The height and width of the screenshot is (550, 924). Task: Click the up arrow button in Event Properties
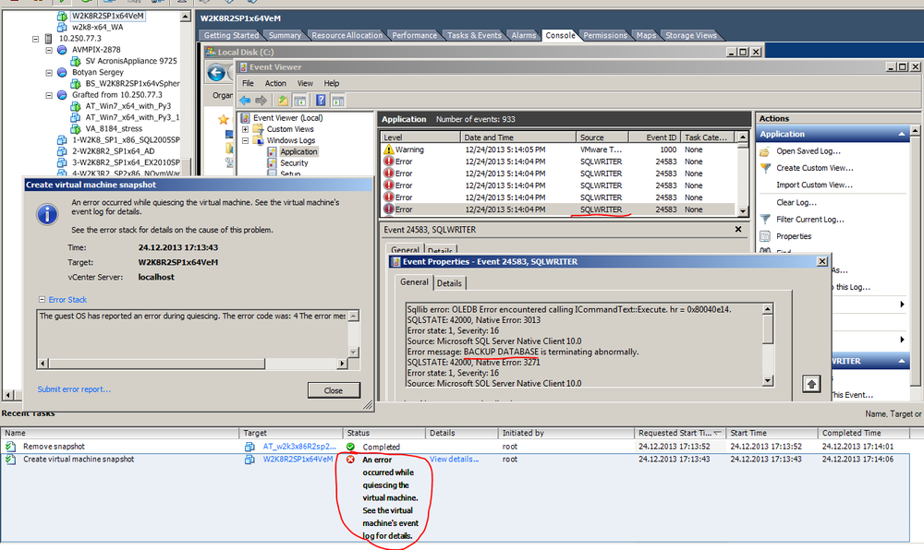click(811, 384)
